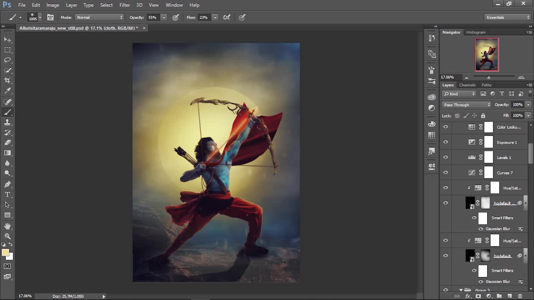
Task: Open the Filter menu
Action: click(x=124, y=5)
